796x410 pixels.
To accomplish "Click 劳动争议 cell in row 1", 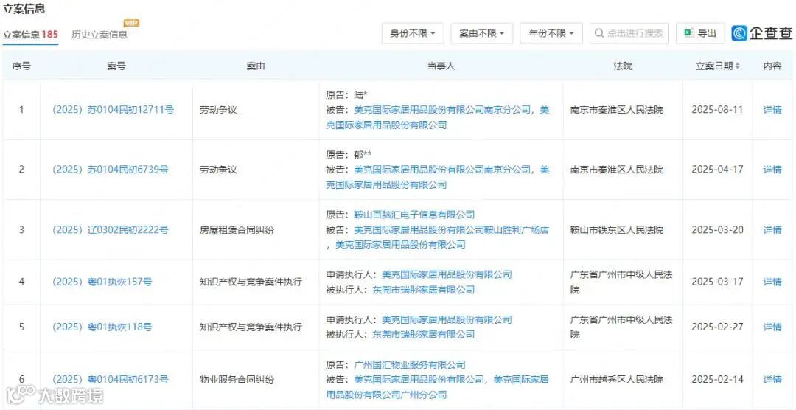I will pyautogui.click(x=218, y=109).
